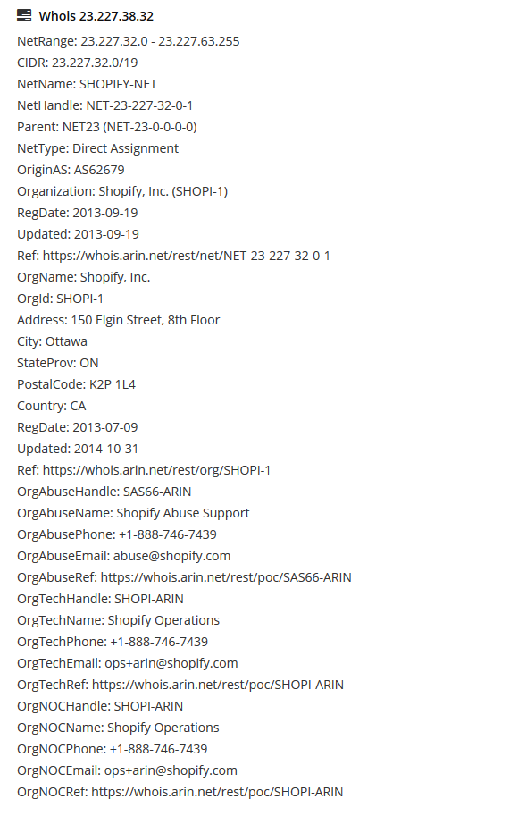Click the OrgTechEmail ops+arin@shopify.com address
Screen dimensions: 518x816
coord(171,663)
